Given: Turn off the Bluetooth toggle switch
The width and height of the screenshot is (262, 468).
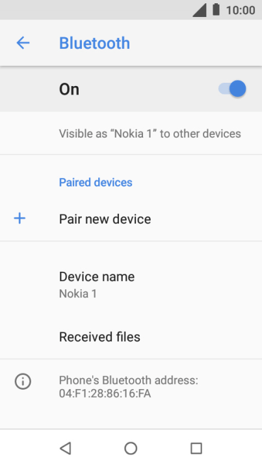Looking at the screenshot, I should tap(232, 89).
